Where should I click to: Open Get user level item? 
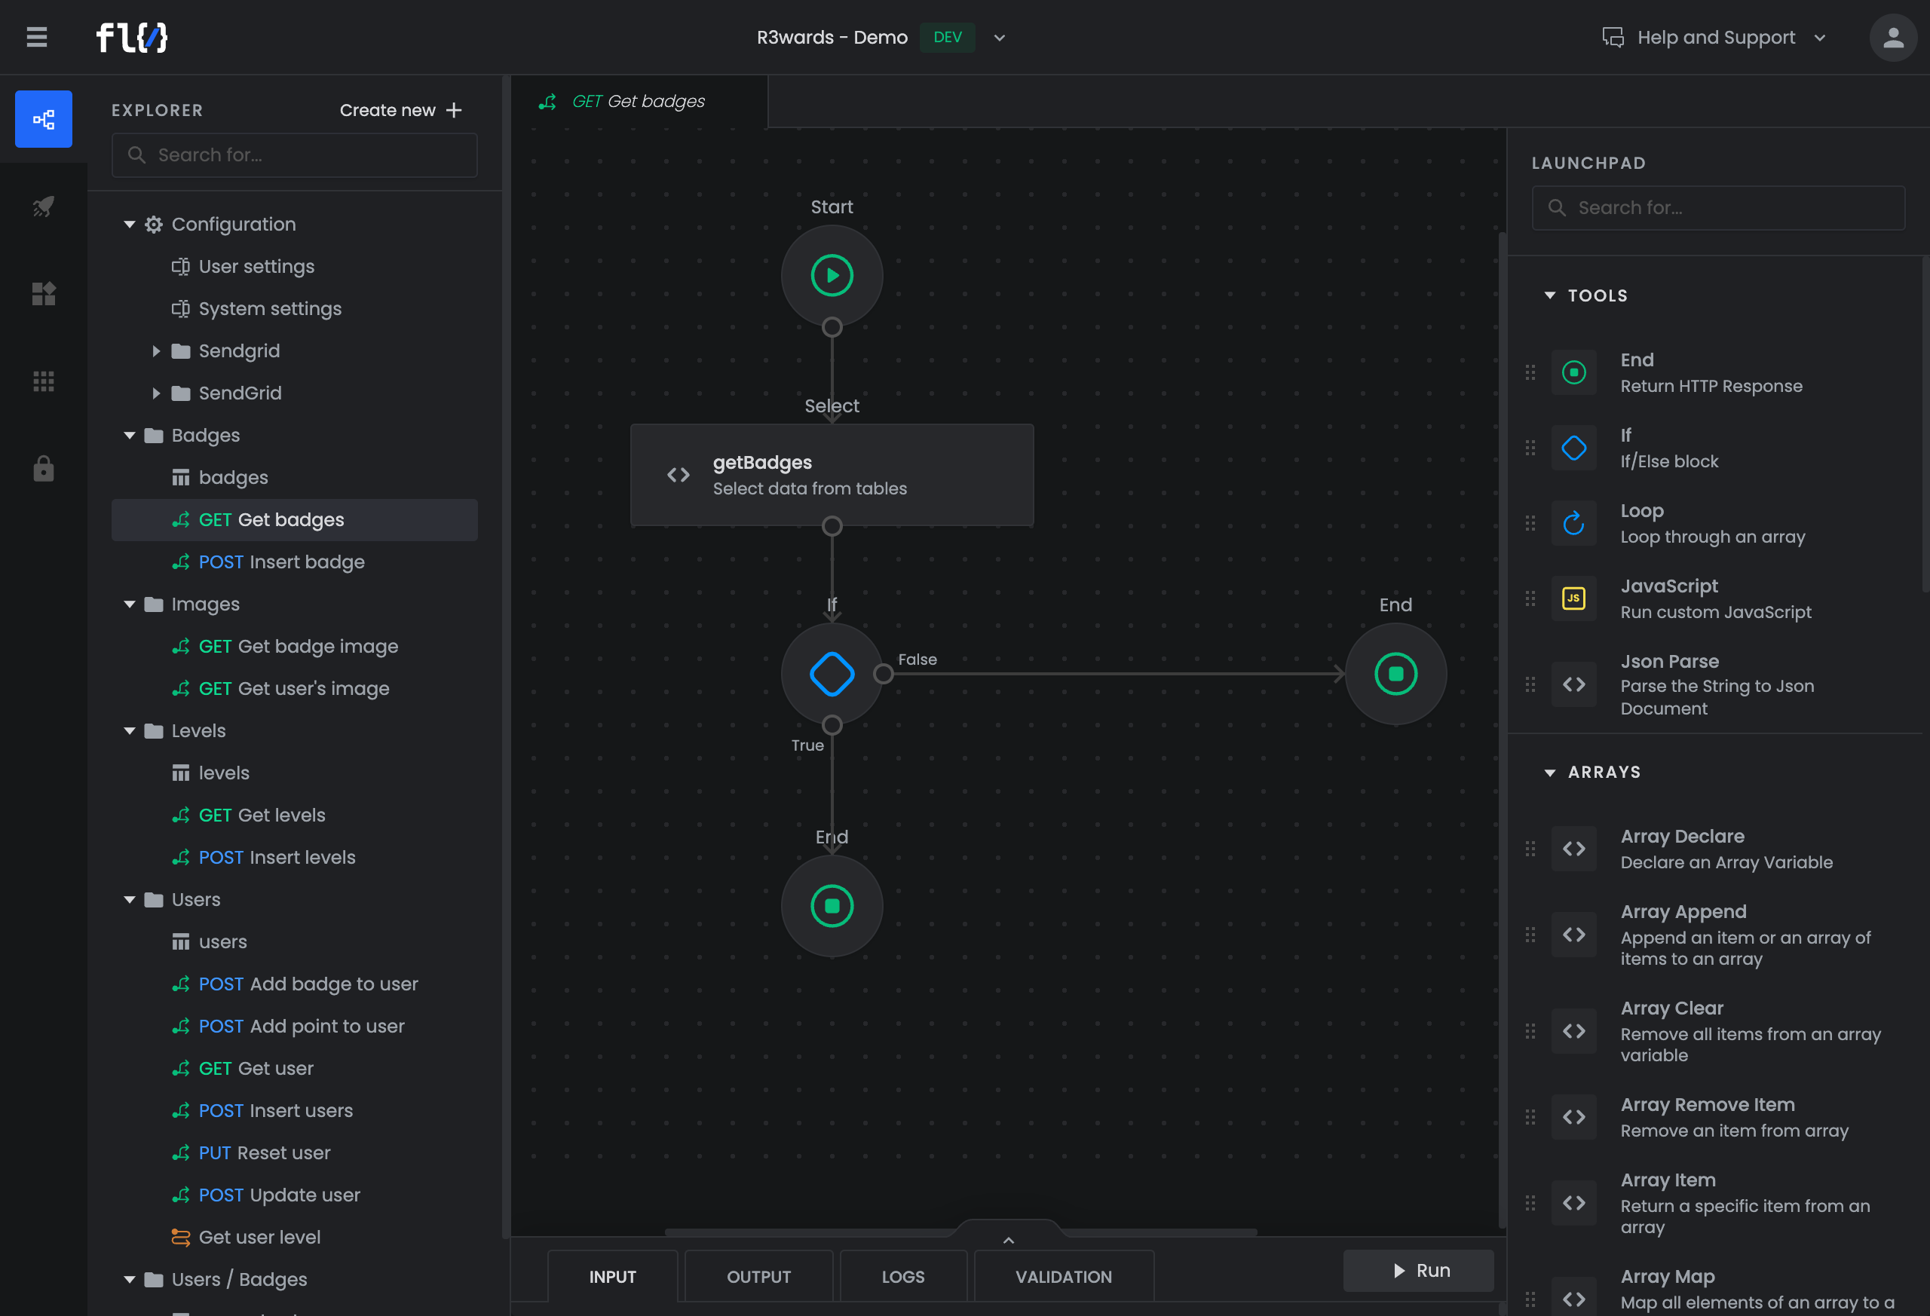click(259, 1237)
